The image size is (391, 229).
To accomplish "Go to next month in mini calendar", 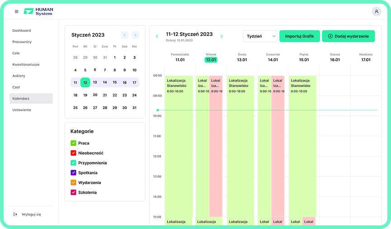I will point(135,35).
